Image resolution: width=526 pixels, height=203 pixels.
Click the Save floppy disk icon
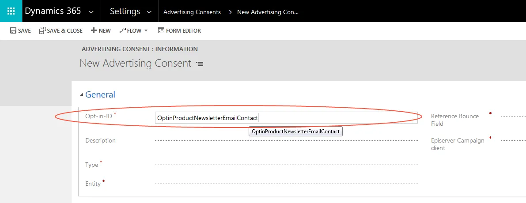[13, 30]
